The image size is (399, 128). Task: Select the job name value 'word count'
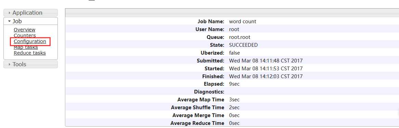pos(242,22)
